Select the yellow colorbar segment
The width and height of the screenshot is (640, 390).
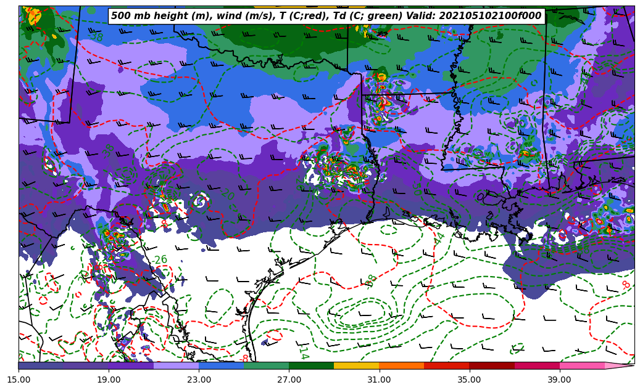tap(356, 365)
